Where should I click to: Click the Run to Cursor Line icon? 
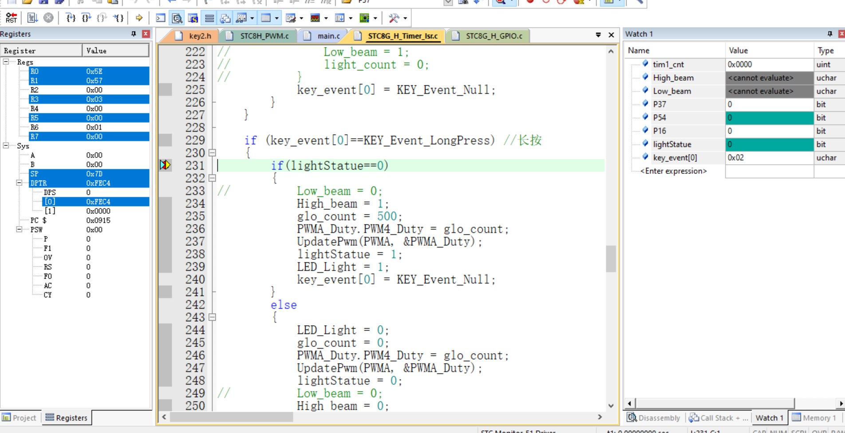(x=118, y=18)
